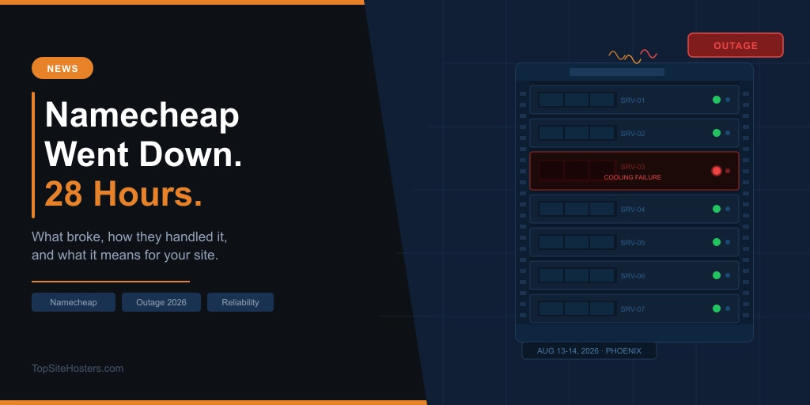Click the COOLING FAILURE text
810x405 pixels.
(633, 177)
